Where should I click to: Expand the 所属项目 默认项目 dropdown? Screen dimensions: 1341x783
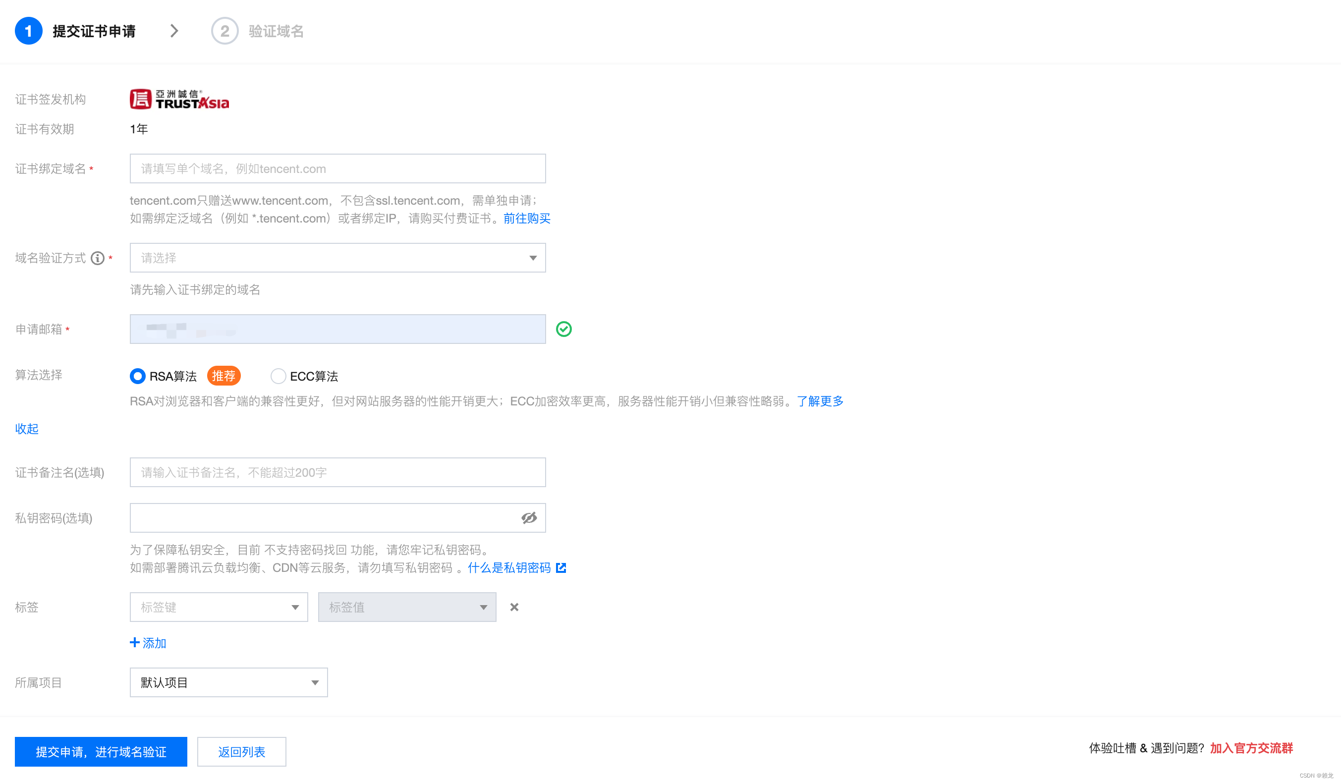(228, 682)
